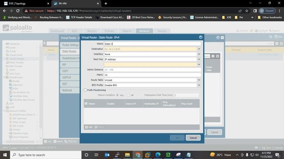Open the Chrome tab search dropdown

250,3
